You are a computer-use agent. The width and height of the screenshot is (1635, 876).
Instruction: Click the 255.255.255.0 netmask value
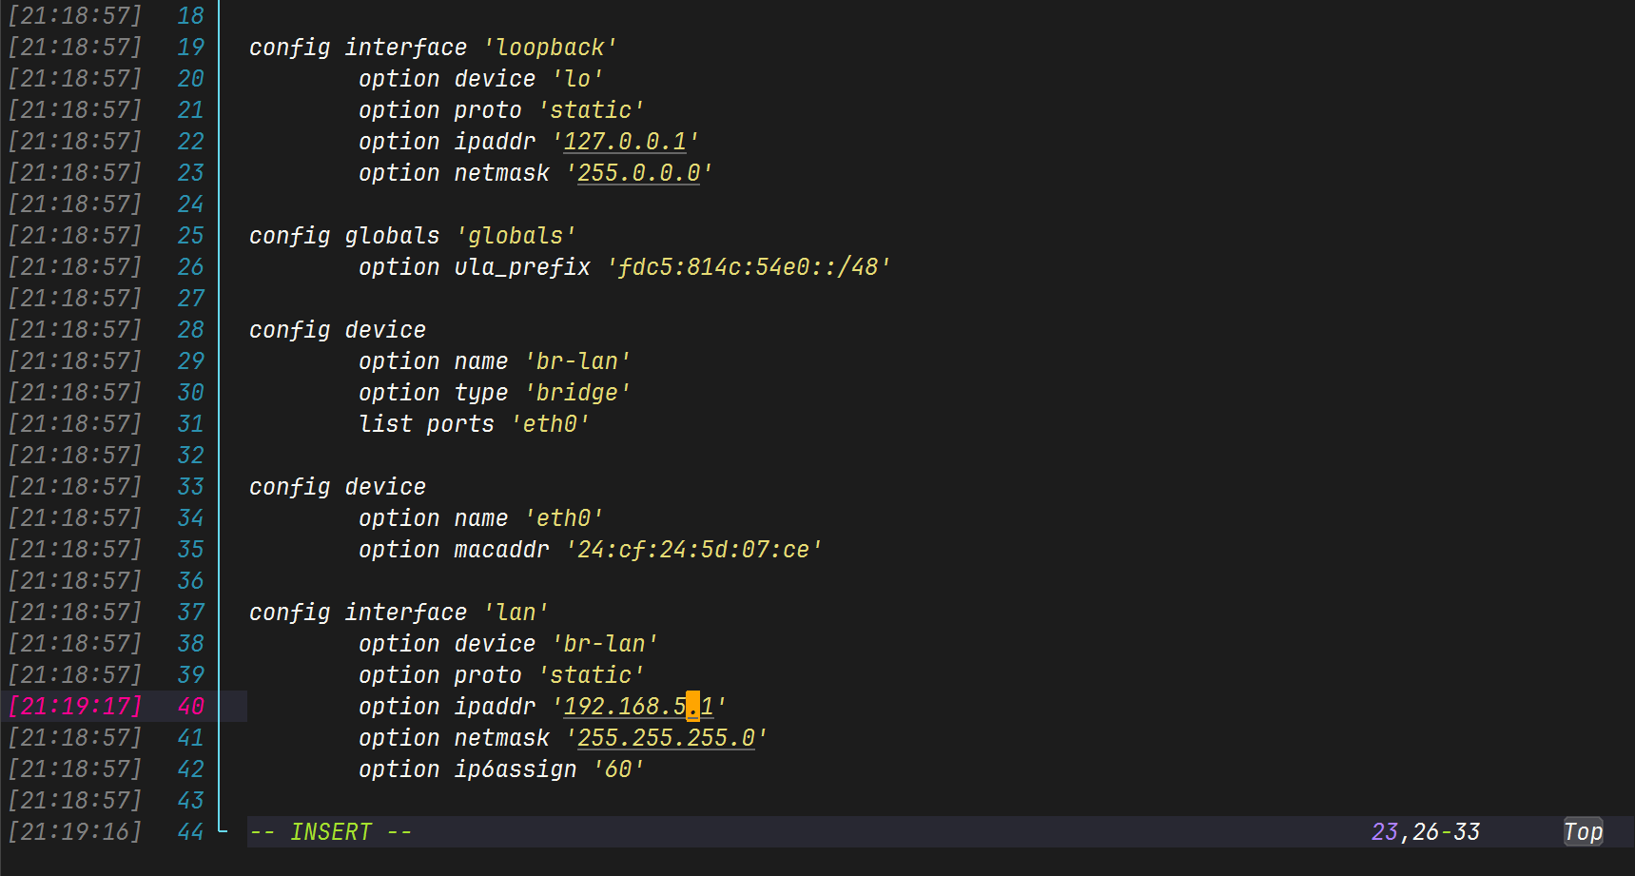(x=666, y=738)
